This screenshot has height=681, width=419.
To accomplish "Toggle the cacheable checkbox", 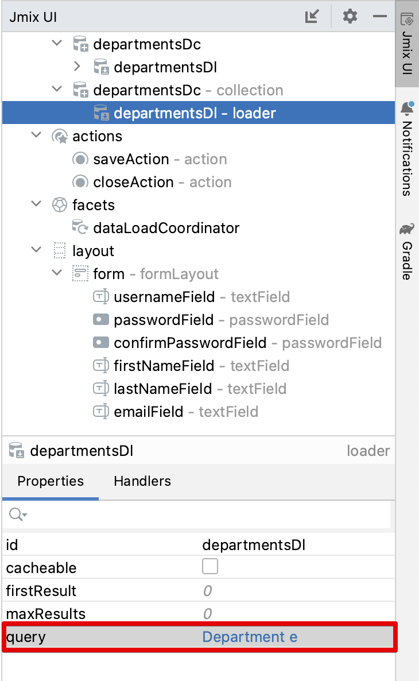I will [x=210, y=567].
